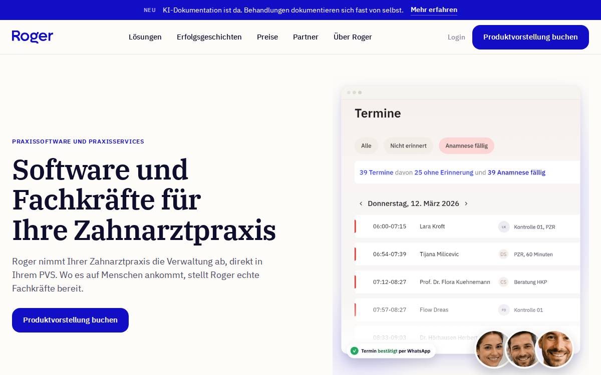Open Über Roger menu
This screenshot has height=375, width=601.
[353, 37]
